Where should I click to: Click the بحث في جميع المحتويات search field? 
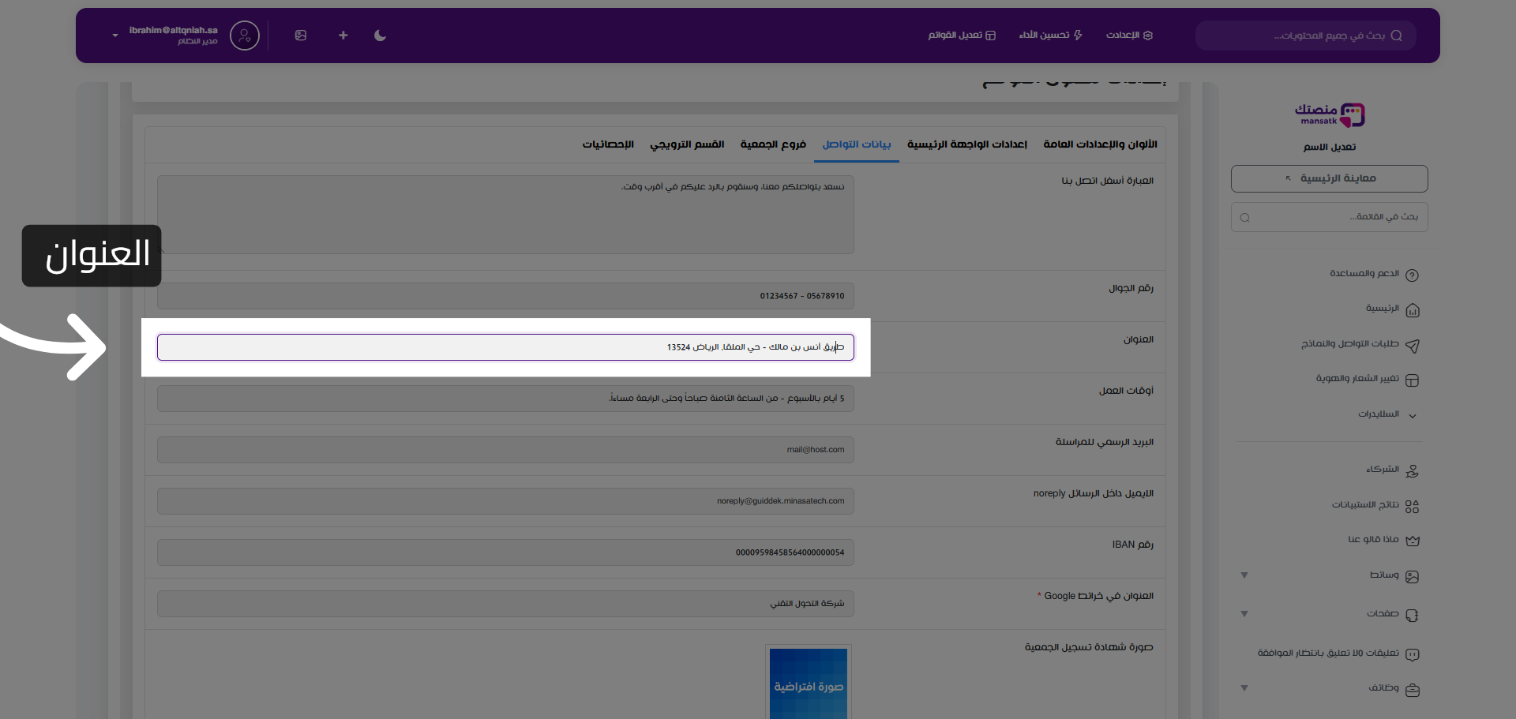point(1305,36)
